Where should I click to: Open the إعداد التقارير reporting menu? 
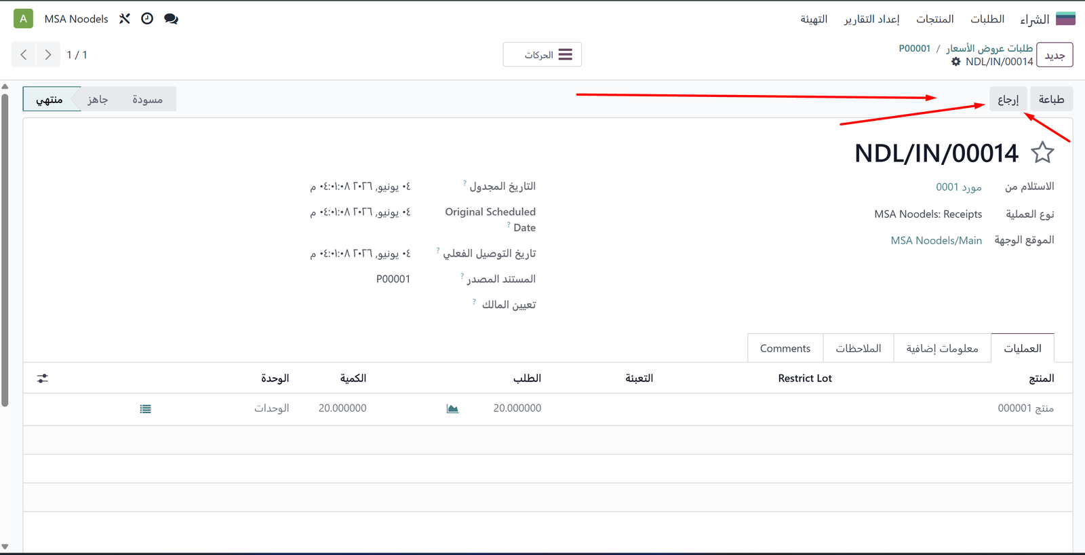(x=871, y=19)
